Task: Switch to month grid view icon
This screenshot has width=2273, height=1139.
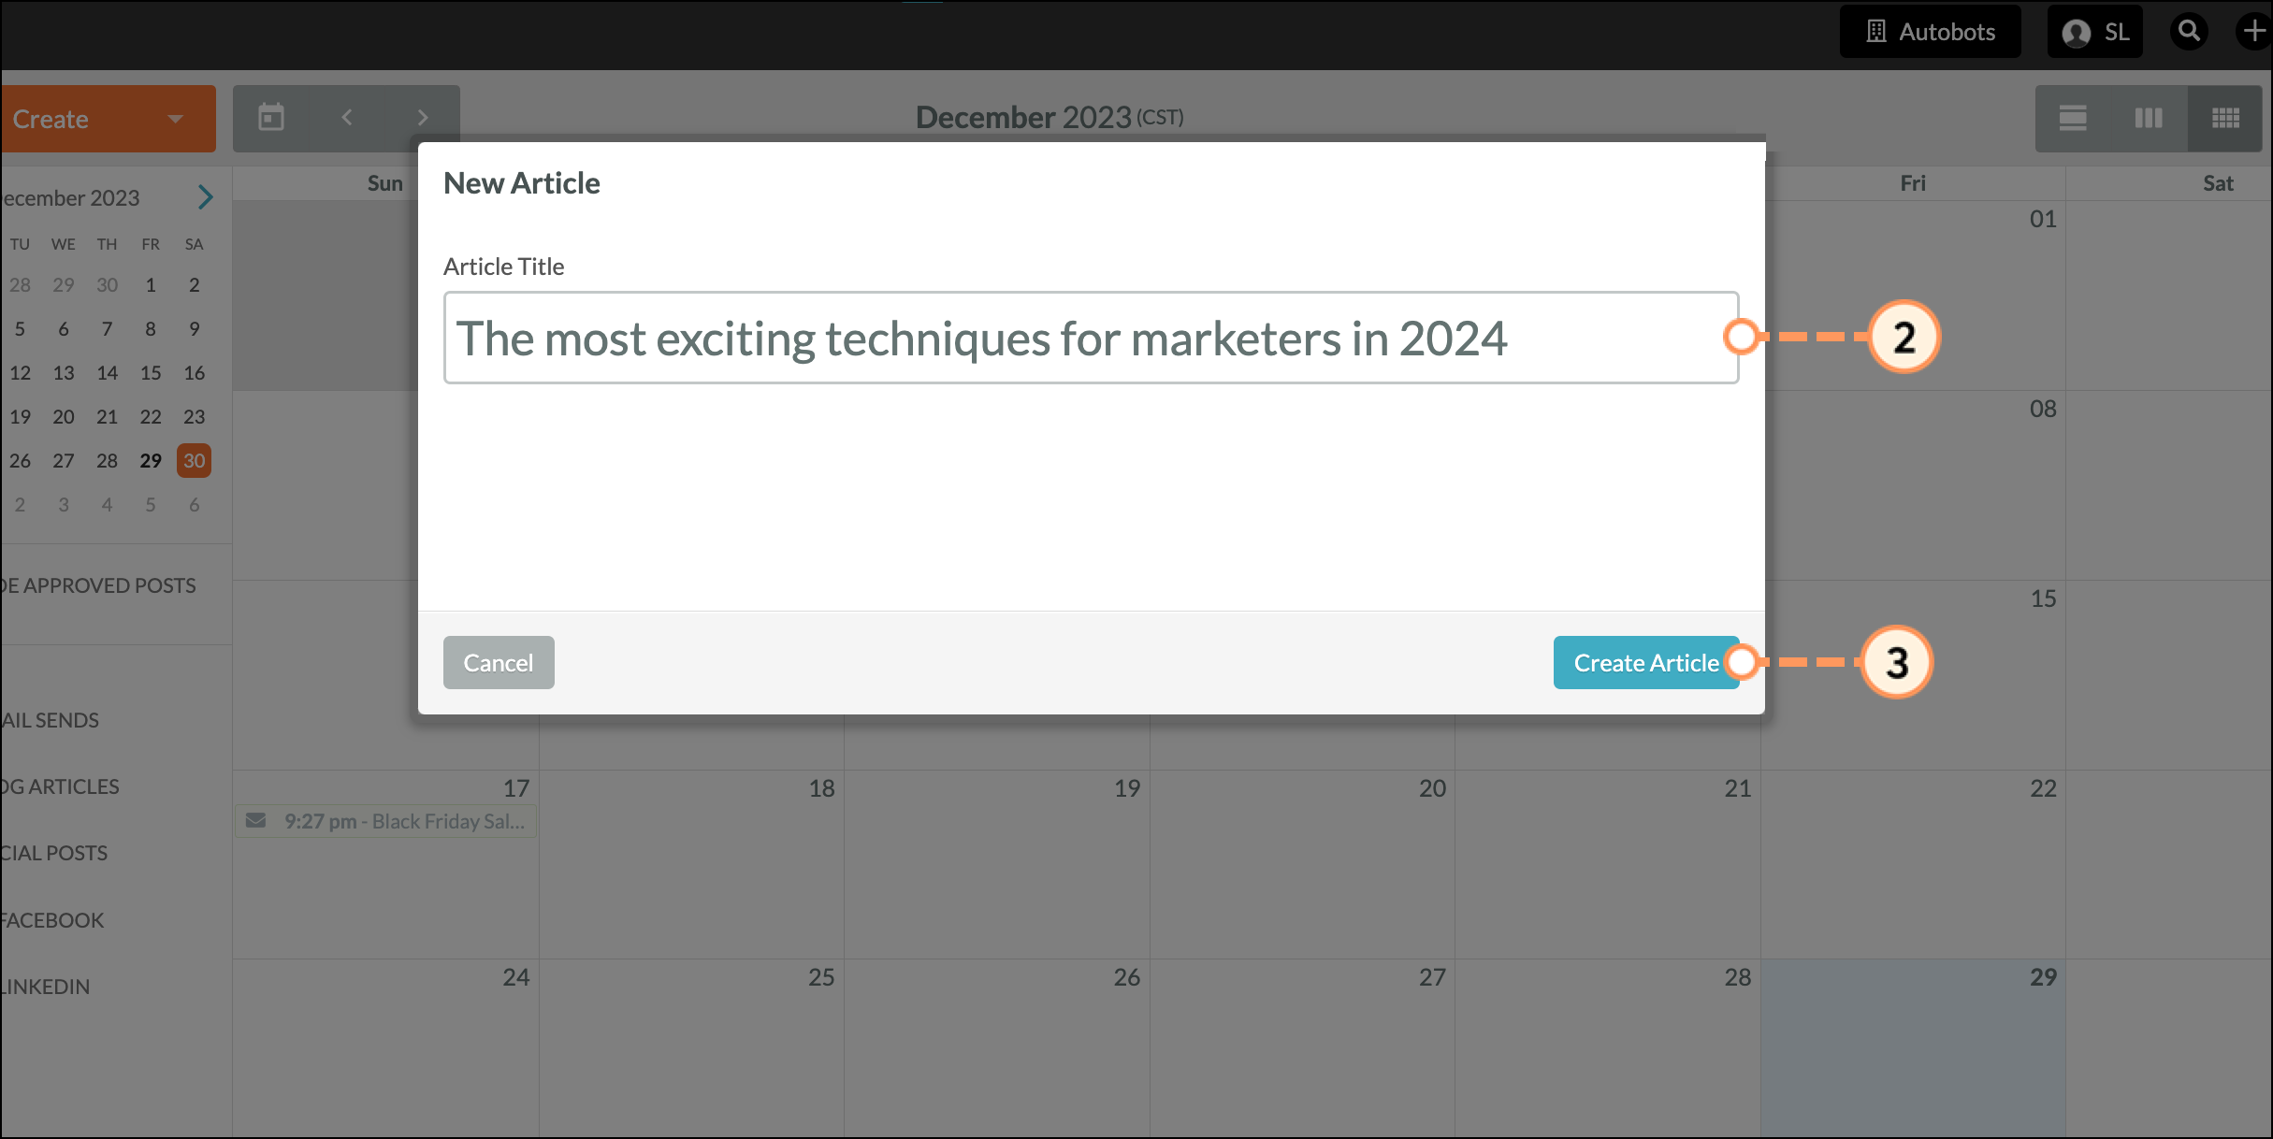Action: (2225, 118)
